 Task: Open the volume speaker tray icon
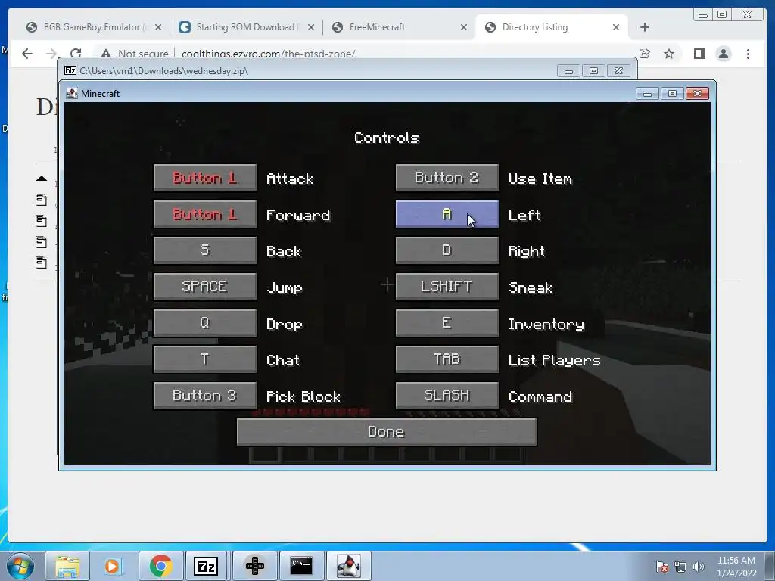[x=698, y=566]
